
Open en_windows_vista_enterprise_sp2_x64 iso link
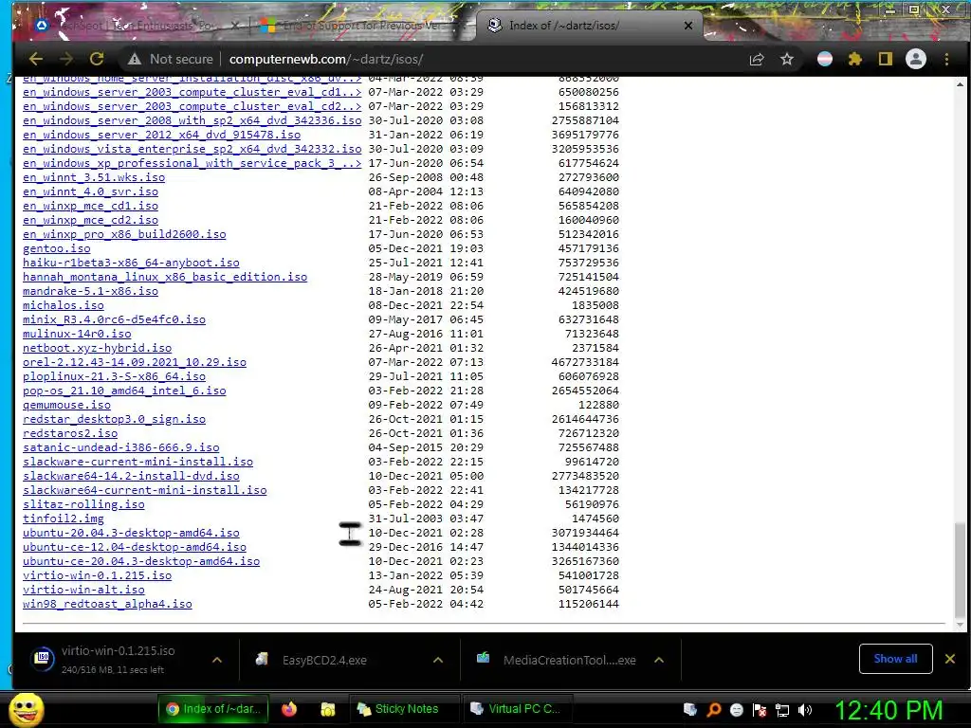[x=192, y=149]
